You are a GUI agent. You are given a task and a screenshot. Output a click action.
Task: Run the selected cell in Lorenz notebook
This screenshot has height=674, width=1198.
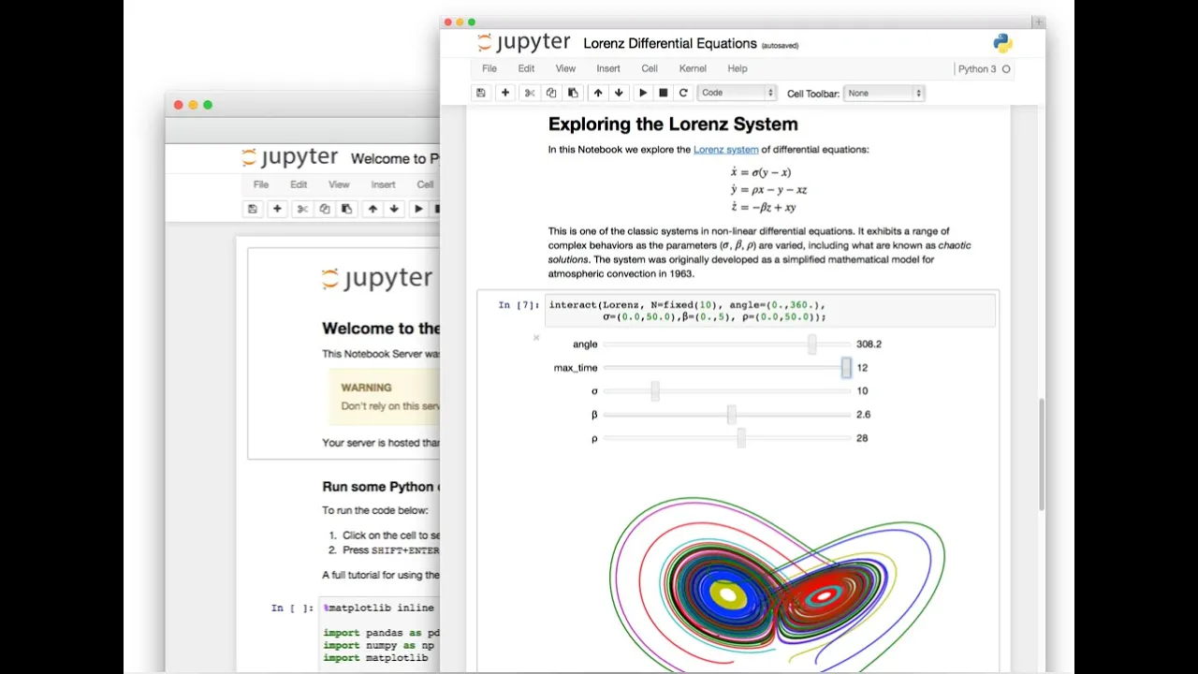tap(643, 93)
